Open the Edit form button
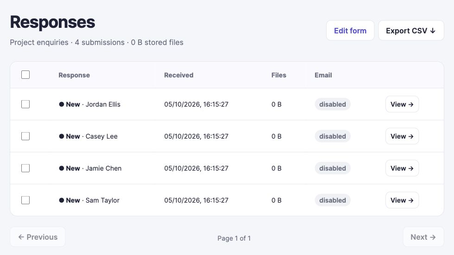The height and width of the screenshot is (255, 454). point(350,31)
